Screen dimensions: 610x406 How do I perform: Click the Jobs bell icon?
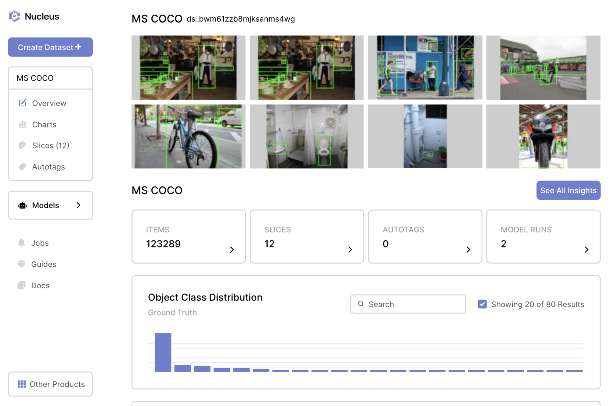coord(21,243)
